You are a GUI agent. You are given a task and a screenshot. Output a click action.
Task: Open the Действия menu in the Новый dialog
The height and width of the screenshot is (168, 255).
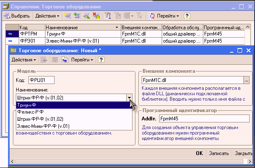click(24, 60)
